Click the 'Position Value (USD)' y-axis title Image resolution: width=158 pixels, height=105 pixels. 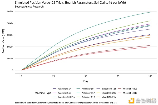point(3,41)
